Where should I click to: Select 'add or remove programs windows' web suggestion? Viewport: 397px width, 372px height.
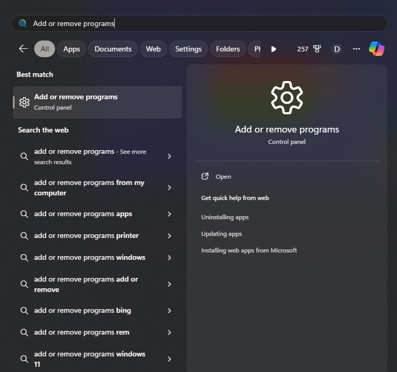(90, 258)
